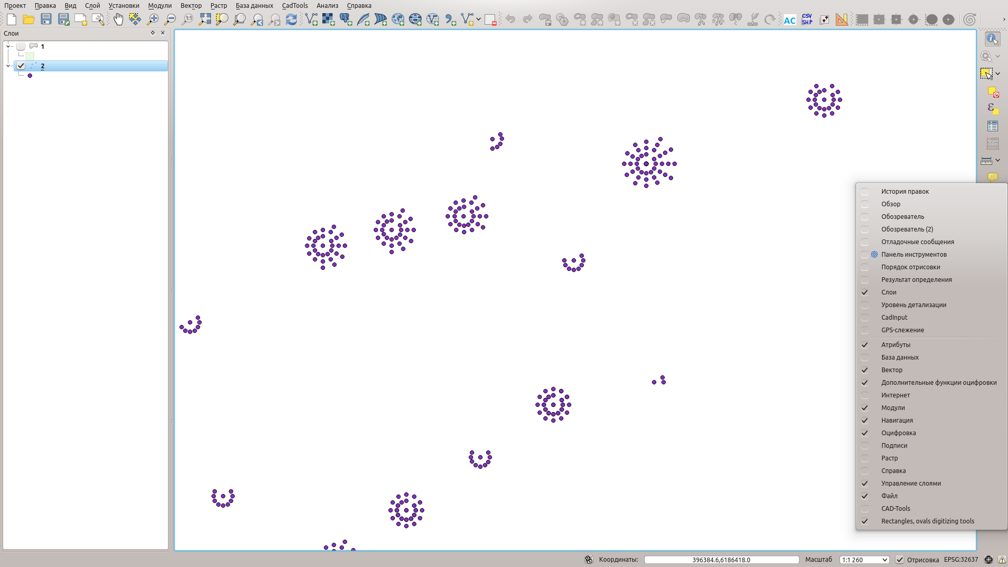Toggle the Отрисовка render checkbox

899,560
